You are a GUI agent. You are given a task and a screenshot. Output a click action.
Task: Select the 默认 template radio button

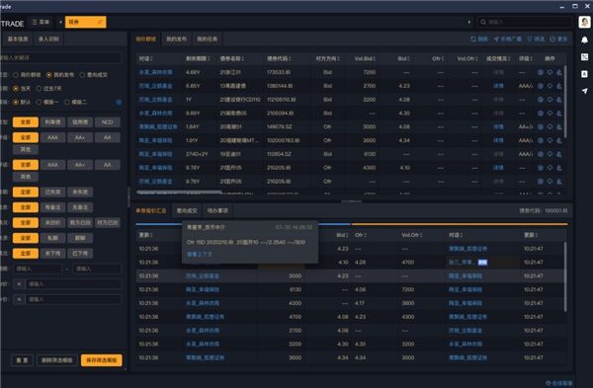point(16,102)
